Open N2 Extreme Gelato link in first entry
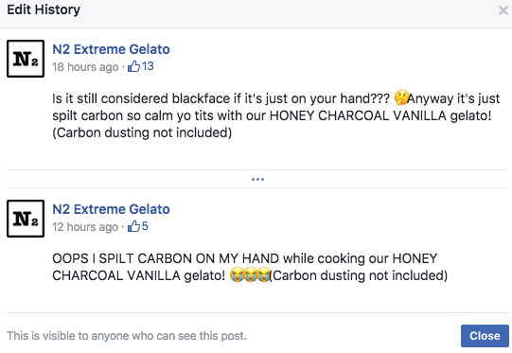512x353 pixels. 111,49
